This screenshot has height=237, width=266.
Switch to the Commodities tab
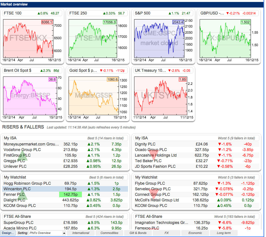point(109,233)
